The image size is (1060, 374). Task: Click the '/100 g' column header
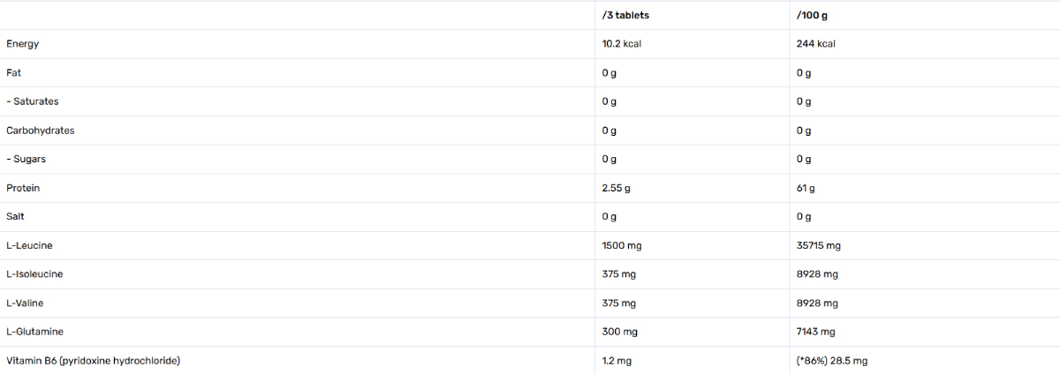coord(811,15)
